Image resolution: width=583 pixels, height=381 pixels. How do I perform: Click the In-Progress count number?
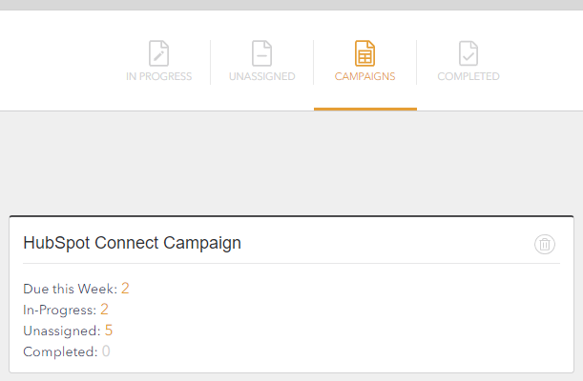[x=104, y=310]
